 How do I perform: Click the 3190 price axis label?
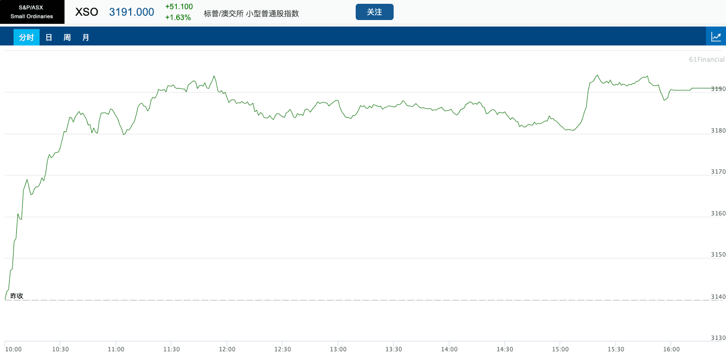(x=718, y=89)
